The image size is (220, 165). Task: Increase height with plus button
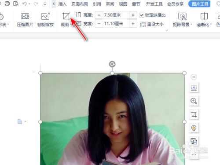[x=133, y=15]
